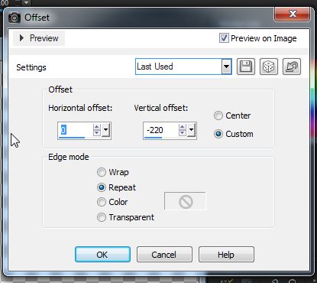Select the Center radio button
This screenshot has width=317, height=283.
click(218, 115)
